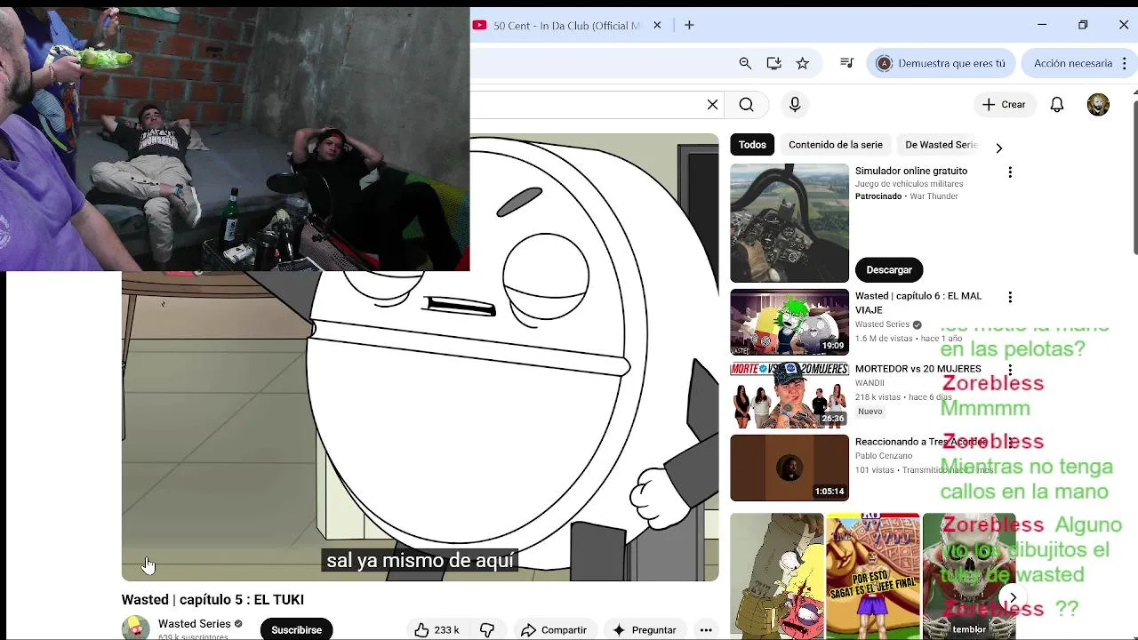Click the Wasted Series channel avatar
1138x640 pixels.
pos(136,628)
